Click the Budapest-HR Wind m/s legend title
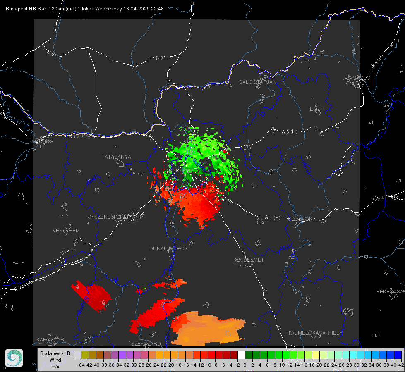405x372 pixels. click(55, 360)
